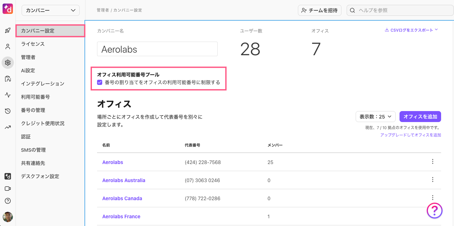
Task: Click the office count 7
Action: (316, 49)
